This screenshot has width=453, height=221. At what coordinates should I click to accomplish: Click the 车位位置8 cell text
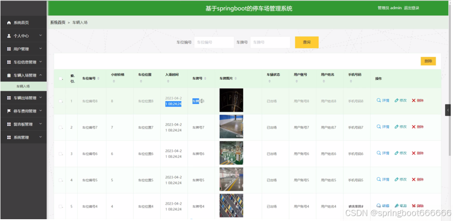(x=146, y=101)
